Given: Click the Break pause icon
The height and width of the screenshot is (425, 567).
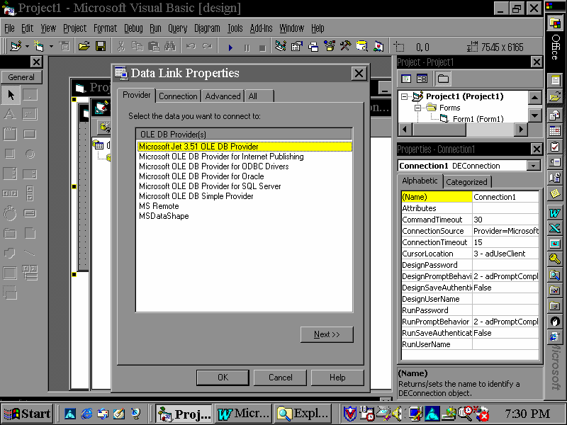Looking at the screenshot, I should [247, 47].
